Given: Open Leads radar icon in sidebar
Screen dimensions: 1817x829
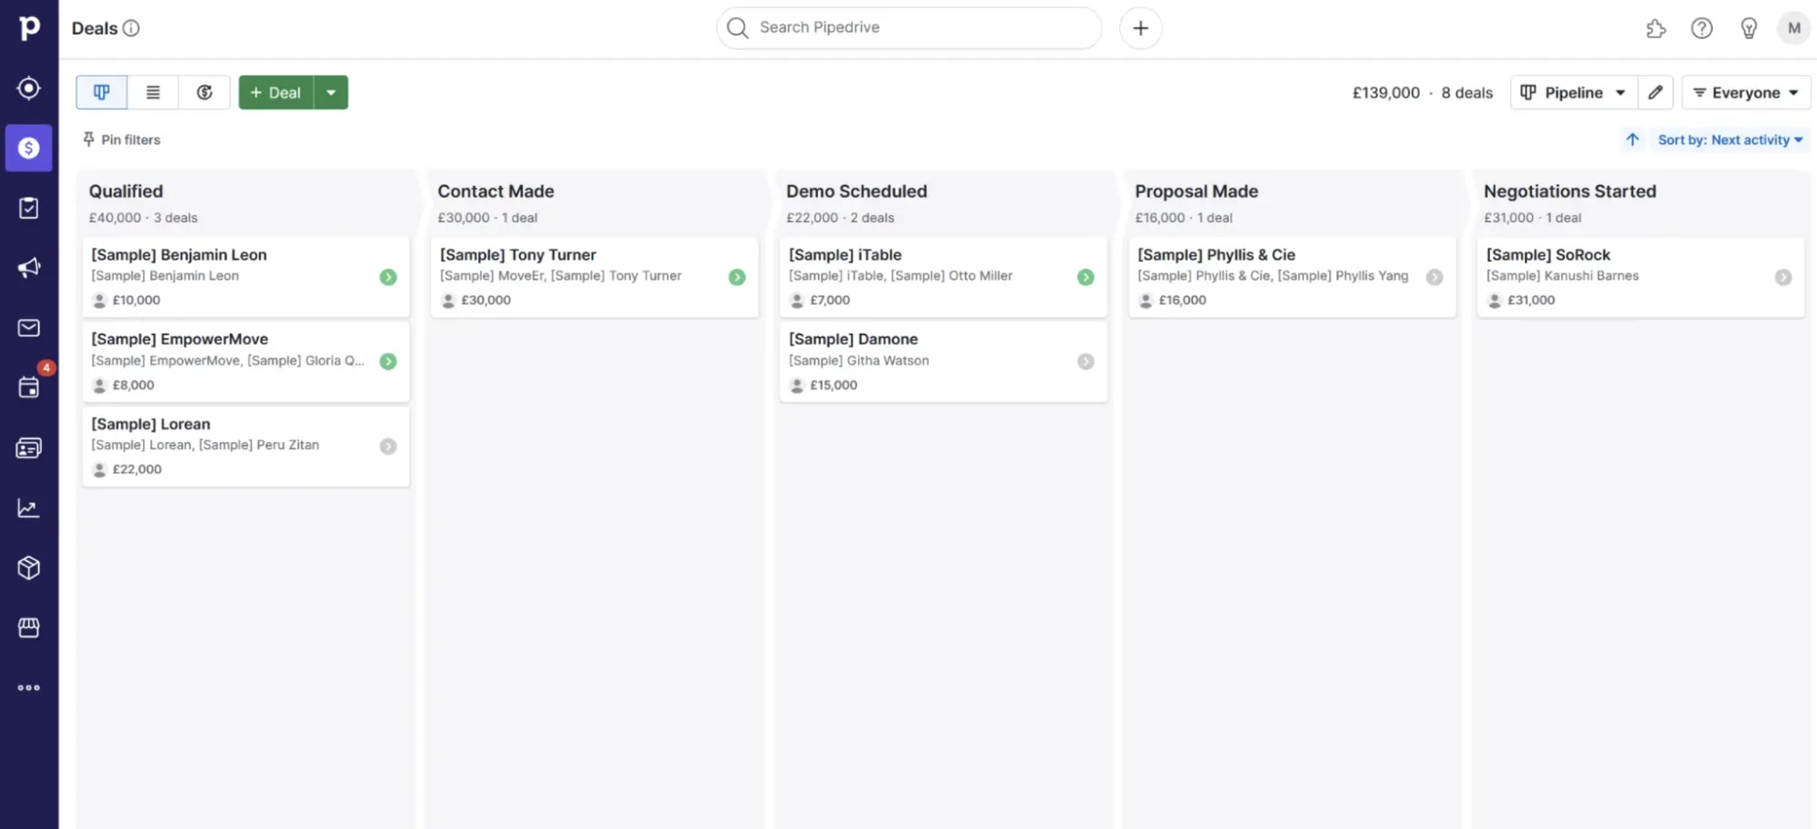Looking at the screenshot, I should coord(29,88).
